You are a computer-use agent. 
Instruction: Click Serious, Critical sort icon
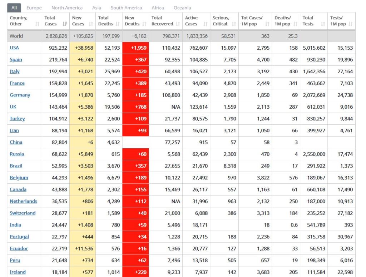[x=234, y=24]
